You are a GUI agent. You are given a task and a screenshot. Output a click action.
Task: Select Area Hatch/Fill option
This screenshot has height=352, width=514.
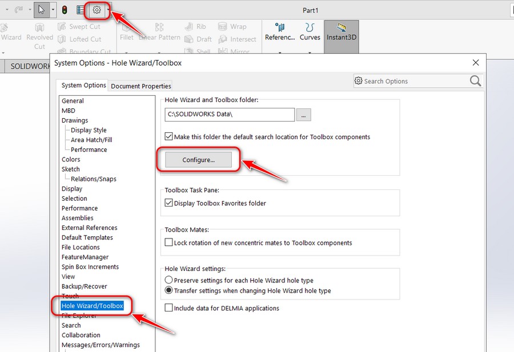[x=91, y=140]
